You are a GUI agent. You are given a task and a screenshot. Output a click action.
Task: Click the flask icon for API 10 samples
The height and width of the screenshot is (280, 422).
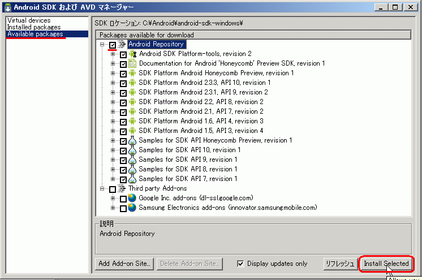coord(132,150)
